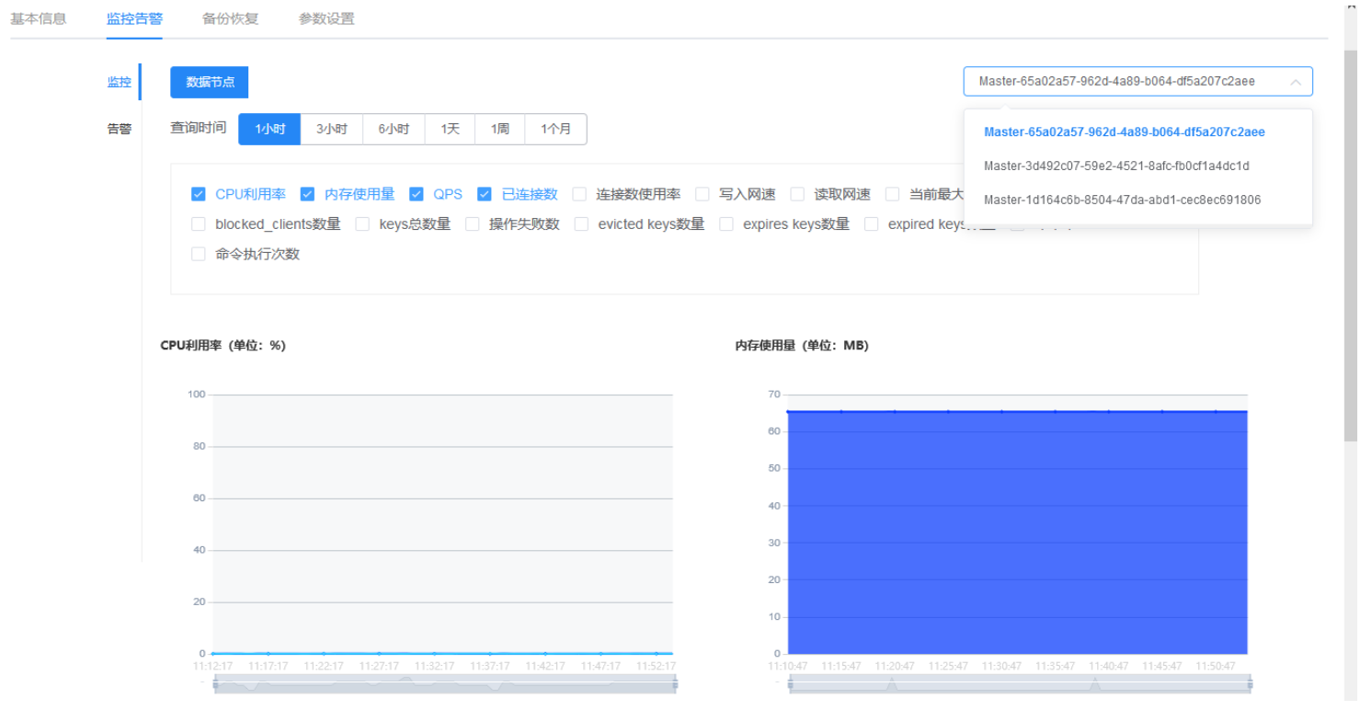Open the 备份恢复 tab
The width and height of the screenshot is (1372, 710).
(231, 18)
